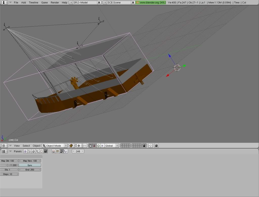
Task: Delete the SR:2-Model screen with X
Action: tap(99, 3)
